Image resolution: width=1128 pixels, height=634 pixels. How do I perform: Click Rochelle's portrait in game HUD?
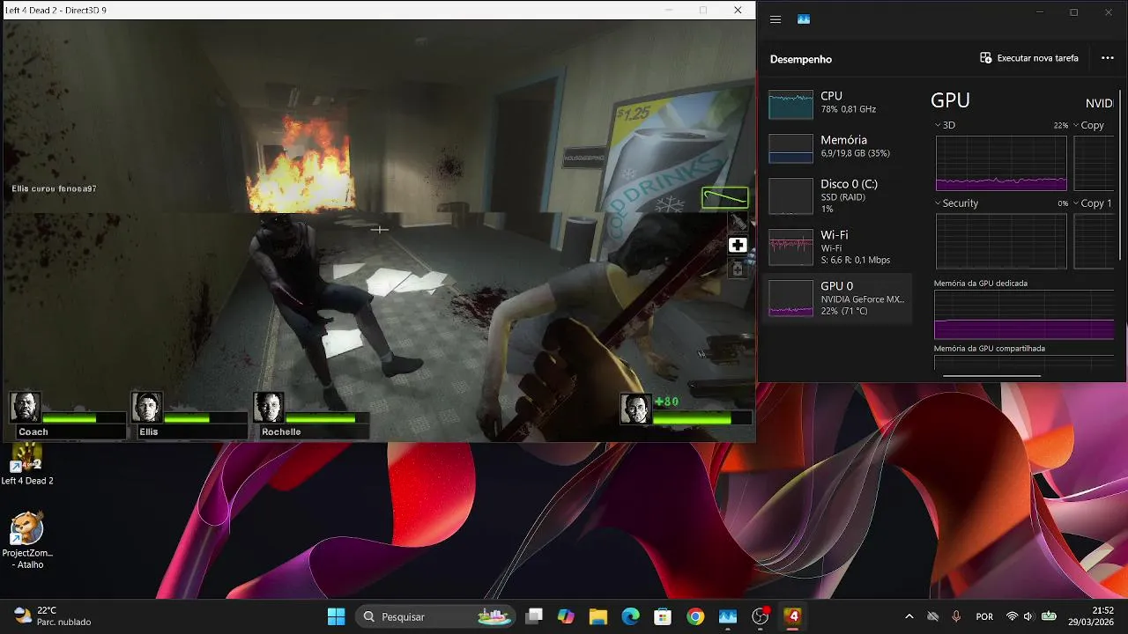click(x=269, y=407)
